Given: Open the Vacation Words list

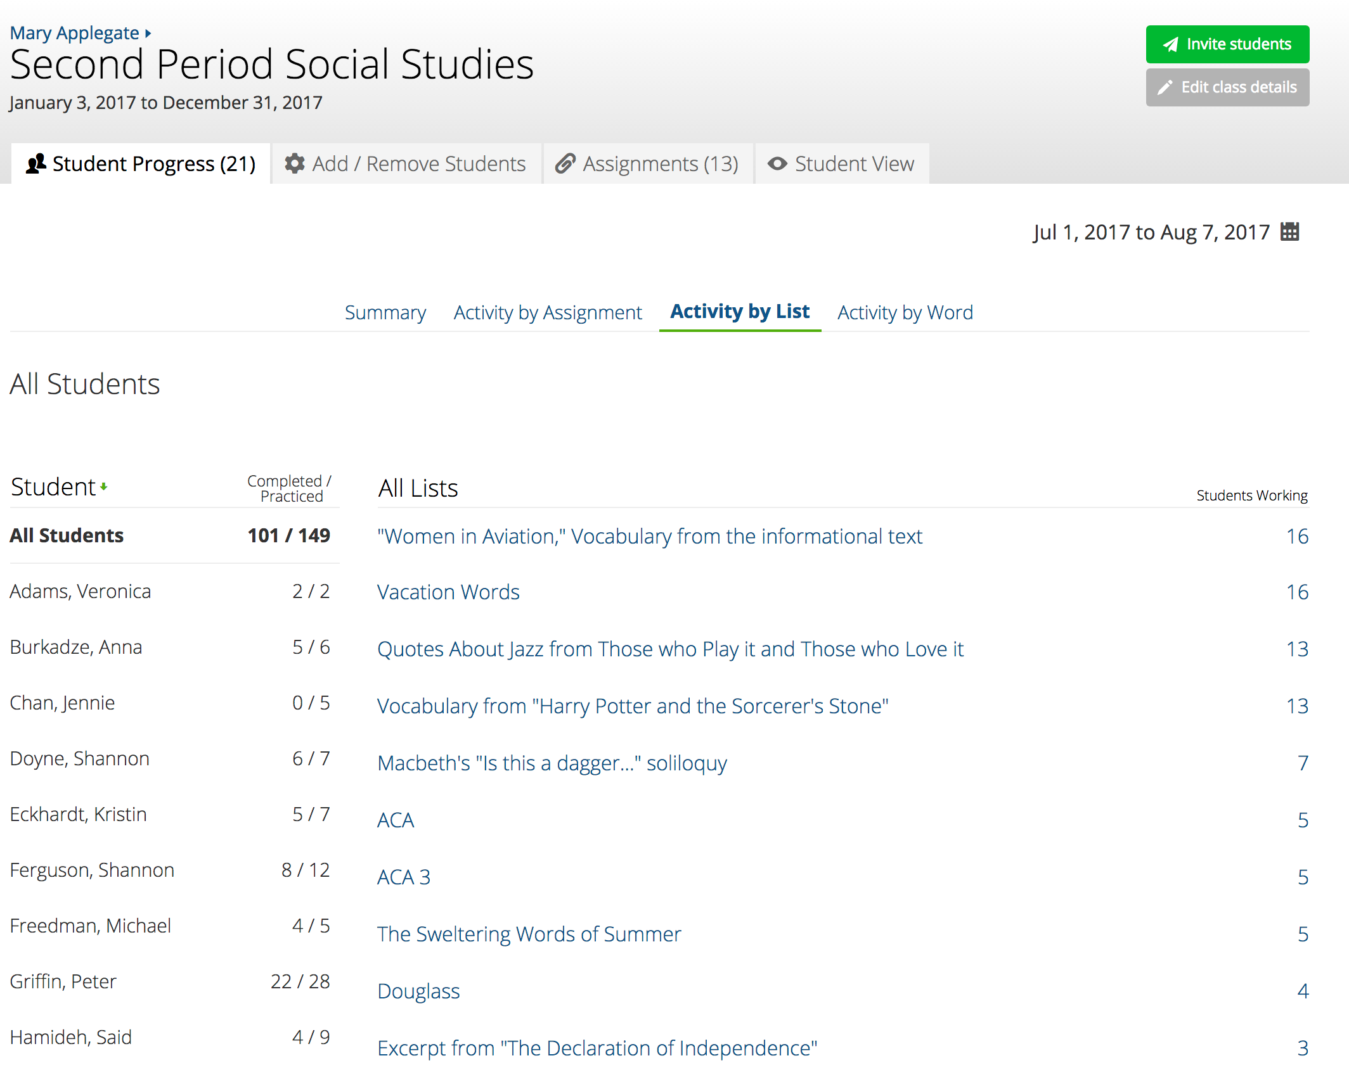Looking at the screenshot, I should tap(448, 592).
